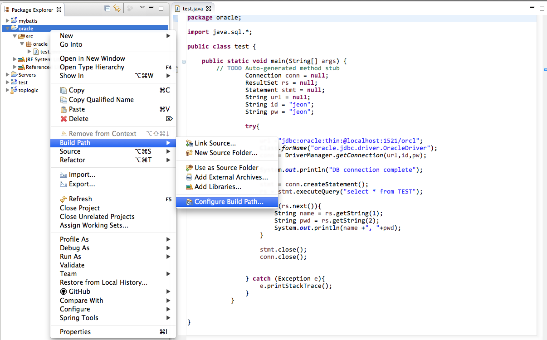
Task: Click Configure Build Path... in submenu
Action: 227,202
